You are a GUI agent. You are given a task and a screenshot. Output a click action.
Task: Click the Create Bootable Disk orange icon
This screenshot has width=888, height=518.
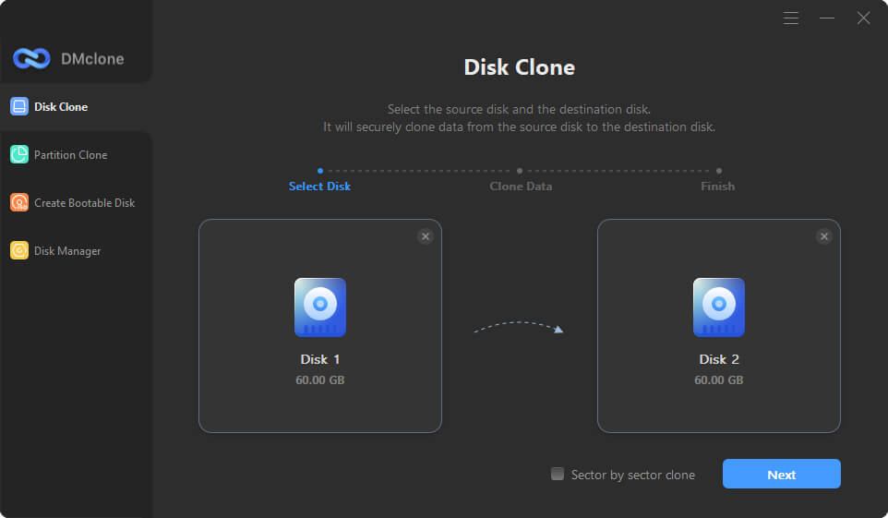point(19,202)
